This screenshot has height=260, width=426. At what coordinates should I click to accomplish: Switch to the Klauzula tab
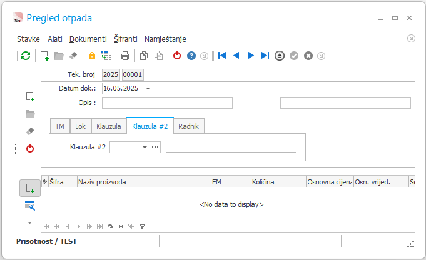pyautogui.click(x=109, y=126)
